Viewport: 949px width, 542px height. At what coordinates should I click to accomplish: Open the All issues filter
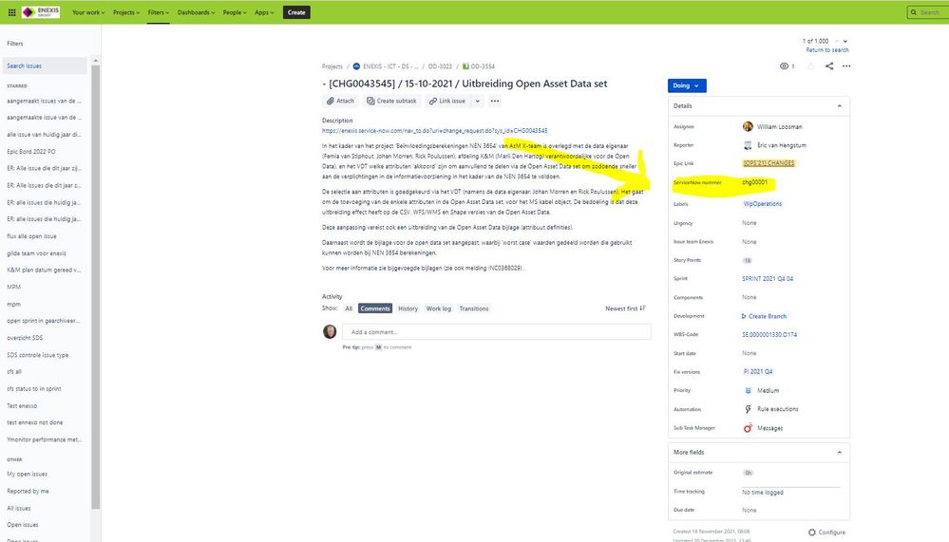(x=19, y=508)
